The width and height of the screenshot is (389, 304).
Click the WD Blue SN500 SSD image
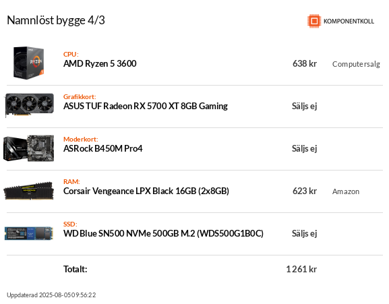tap(29, 233)
